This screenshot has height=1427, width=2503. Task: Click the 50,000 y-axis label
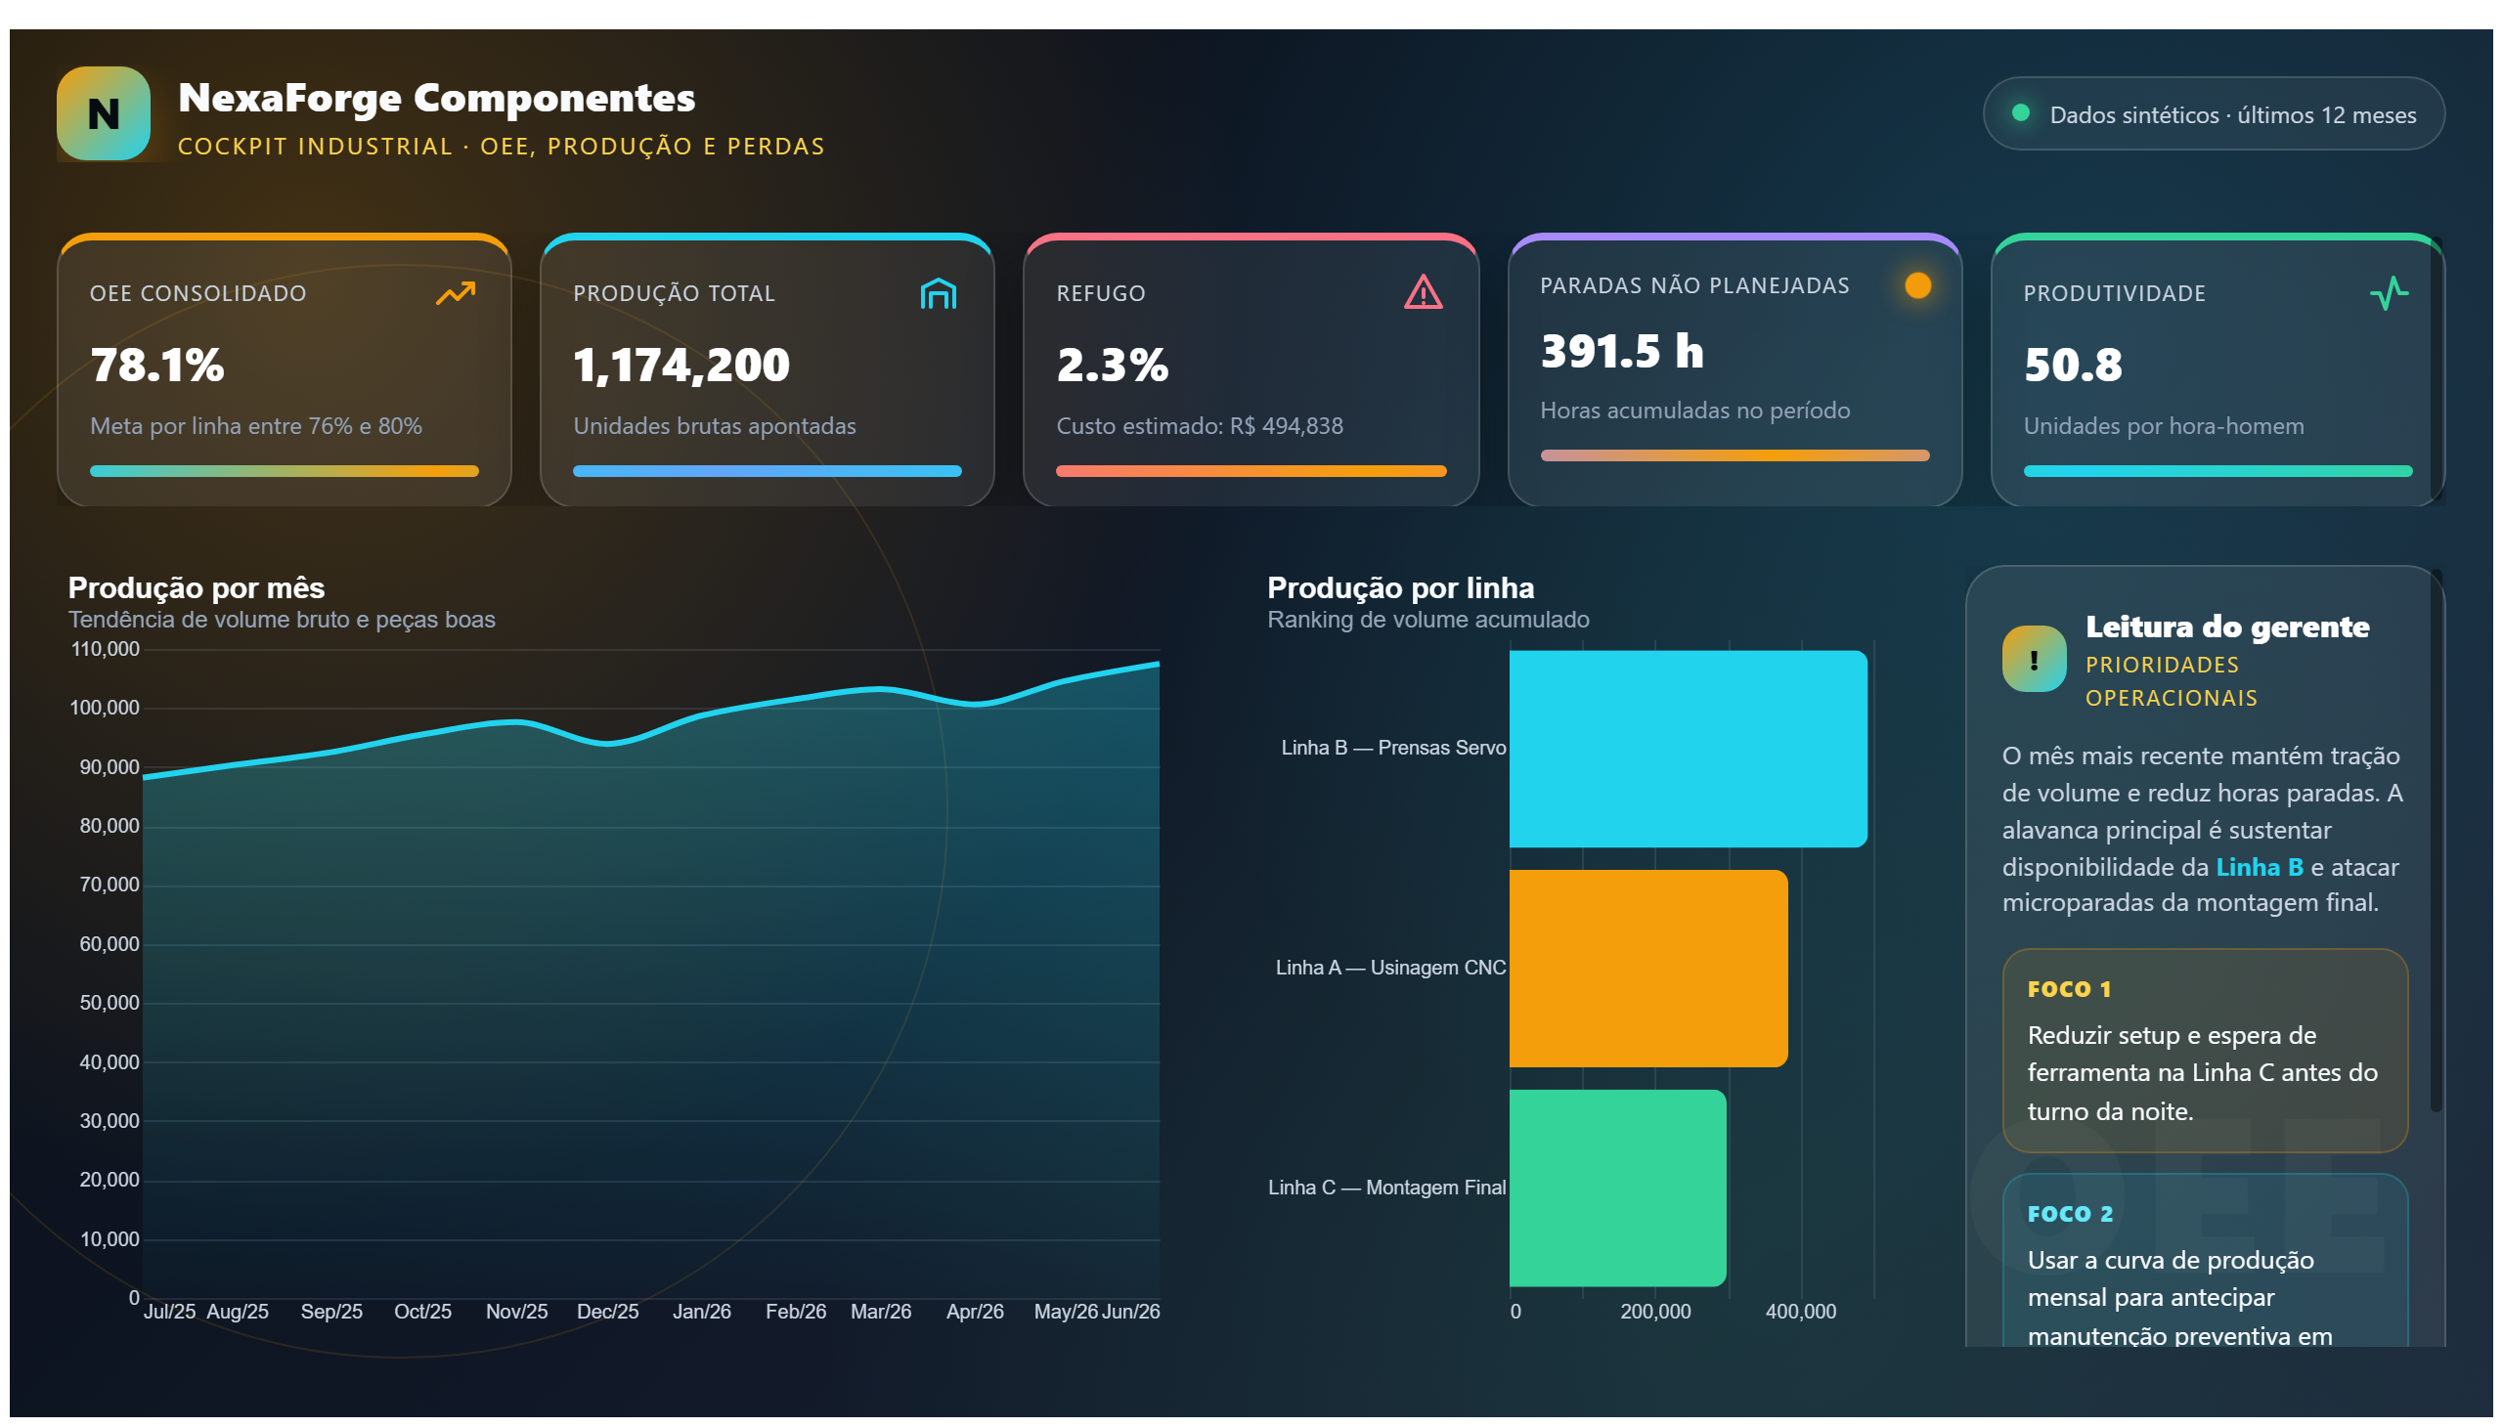[109, 1003]
